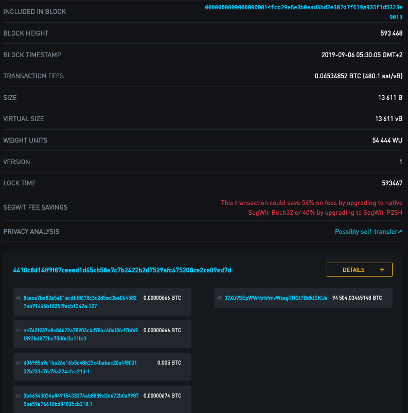Viewport: 408px width, 413px height.
Task: Click the 0.00000674 BTC input amount
Action: [162, 395]
